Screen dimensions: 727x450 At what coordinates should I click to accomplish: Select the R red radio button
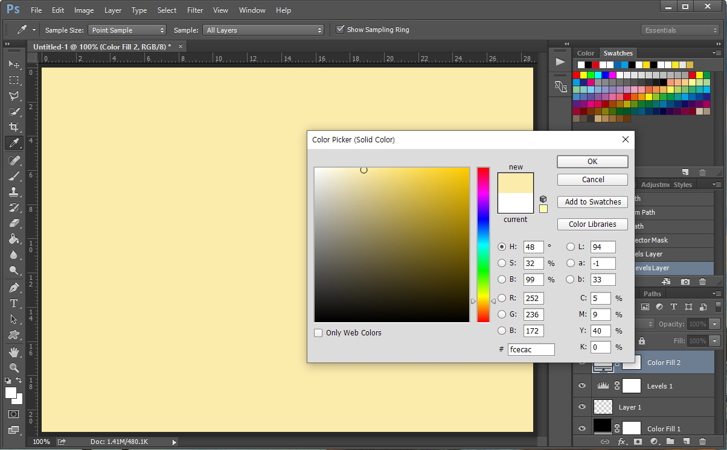click(502, 298)
